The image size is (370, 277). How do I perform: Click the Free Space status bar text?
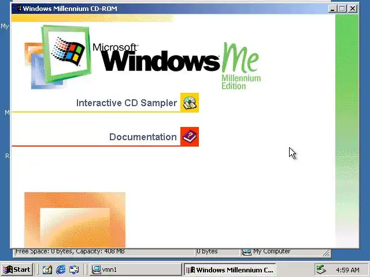click(x=70, y=252)
